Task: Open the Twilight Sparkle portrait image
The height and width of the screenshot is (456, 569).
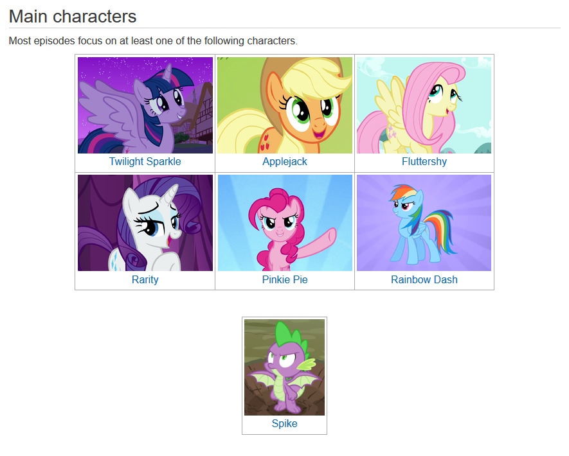Action: (145, 105)
